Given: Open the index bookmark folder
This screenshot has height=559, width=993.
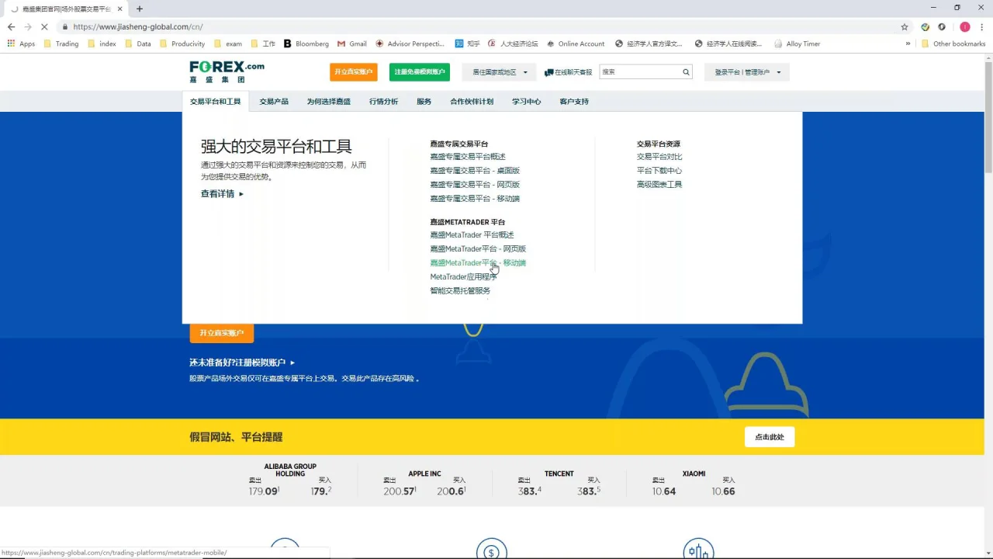Looking at the screenshot, I should point(102,43).
